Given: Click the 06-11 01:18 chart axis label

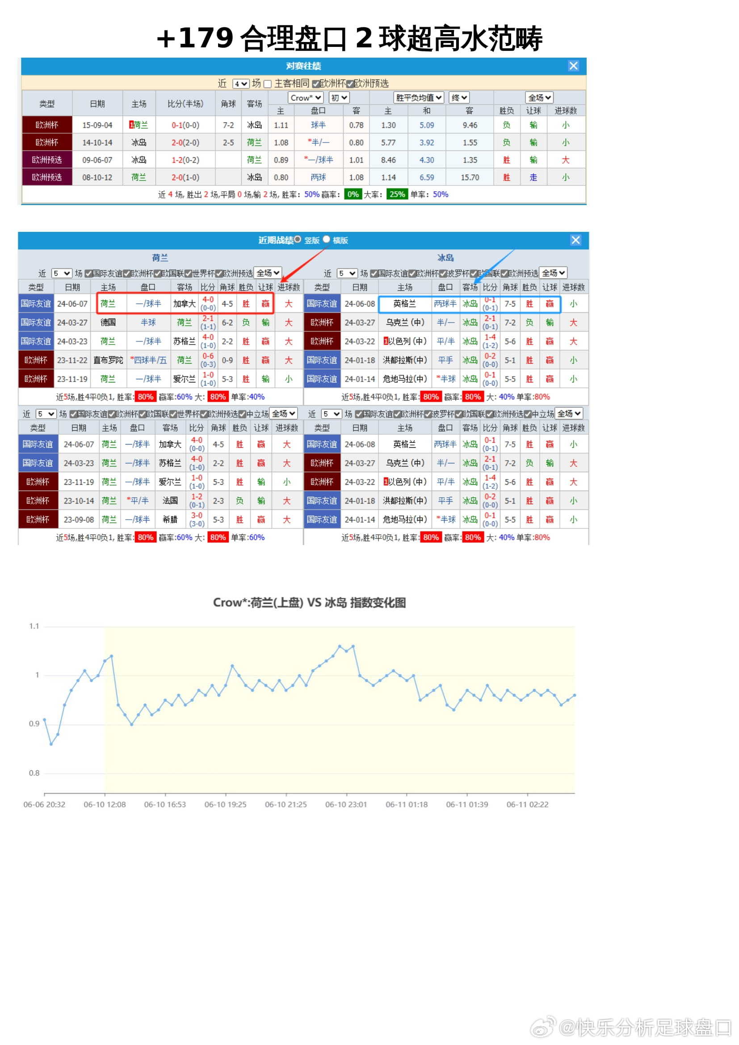Looking at the screenshot, I should pyautogui.click(x=406, y=805).
